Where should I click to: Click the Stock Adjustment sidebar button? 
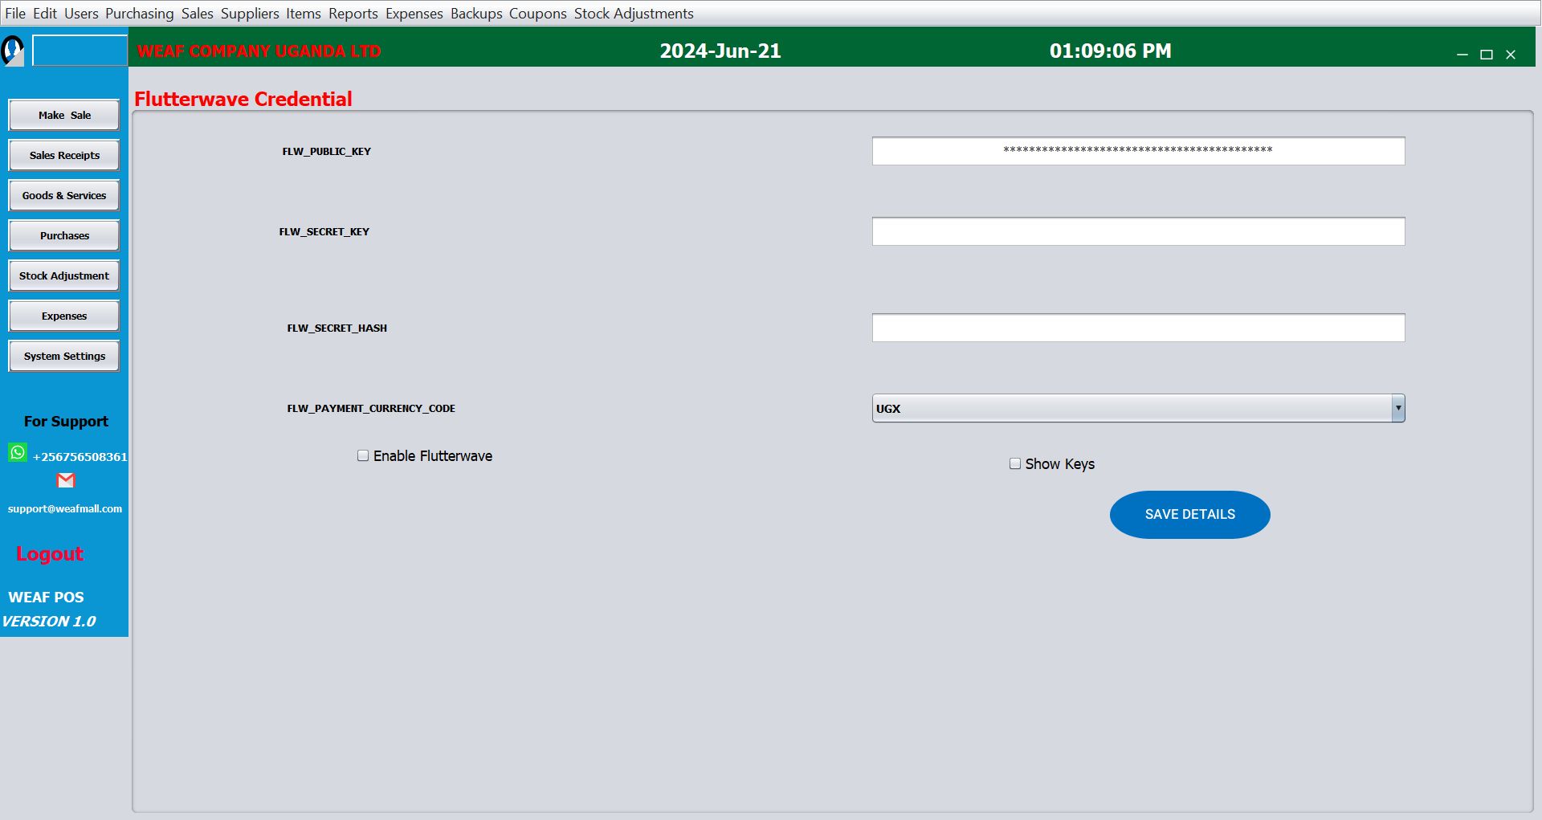pyautogui.click(x=64, y=275)
